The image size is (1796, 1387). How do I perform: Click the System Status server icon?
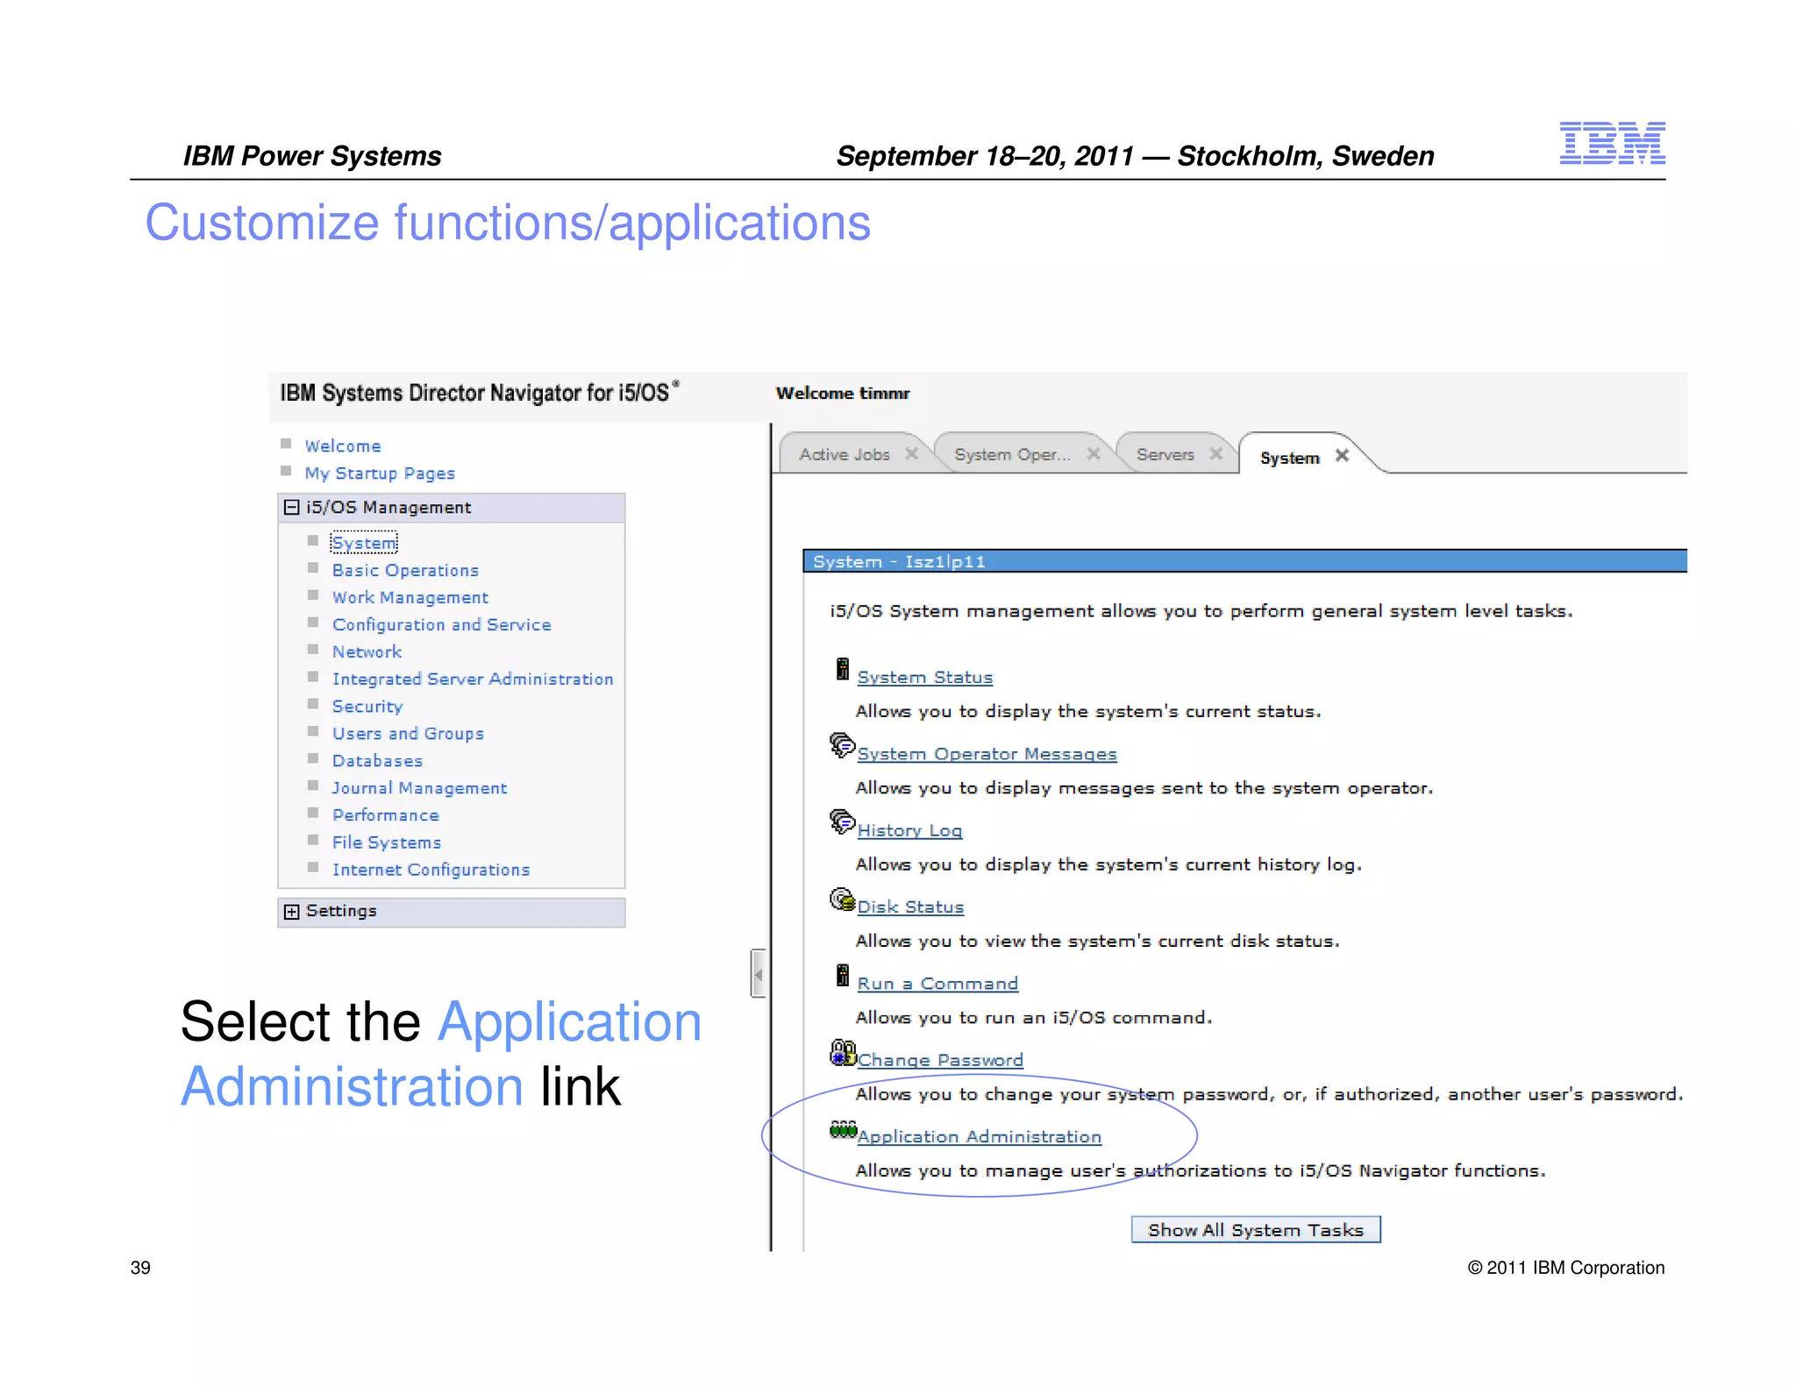[x=842, y=670]
